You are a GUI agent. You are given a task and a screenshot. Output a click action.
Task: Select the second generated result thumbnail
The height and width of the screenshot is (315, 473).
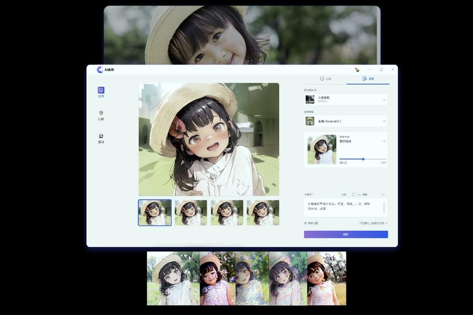[191, 213]
